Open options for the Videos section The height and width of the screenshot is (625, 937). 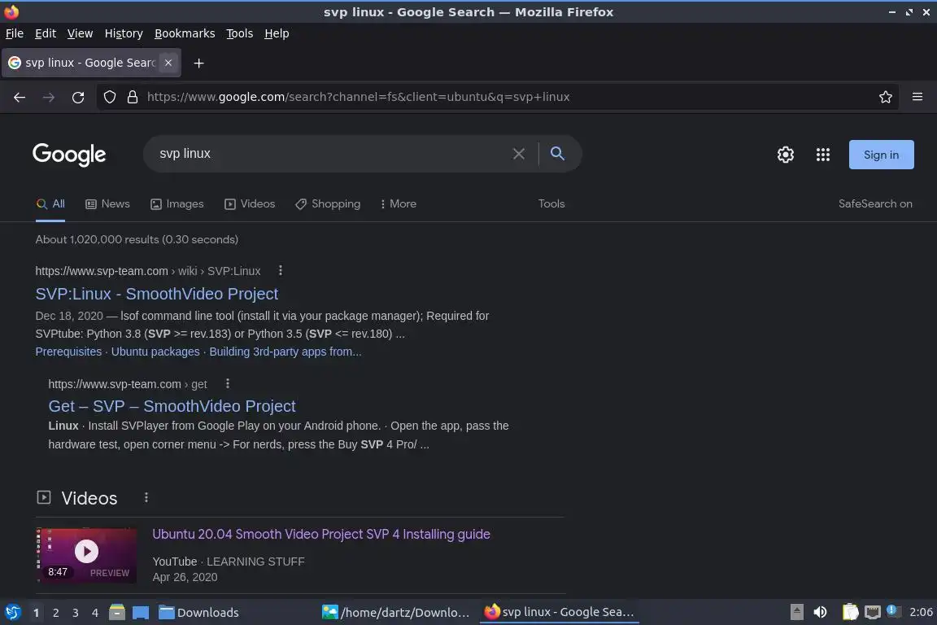coord(146,497)
